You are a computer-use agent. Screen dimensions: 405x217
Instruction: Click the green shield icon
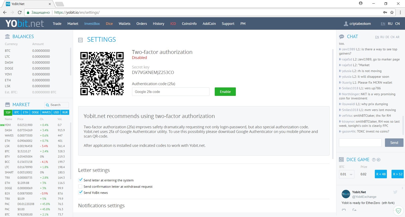tap(398, 210)
